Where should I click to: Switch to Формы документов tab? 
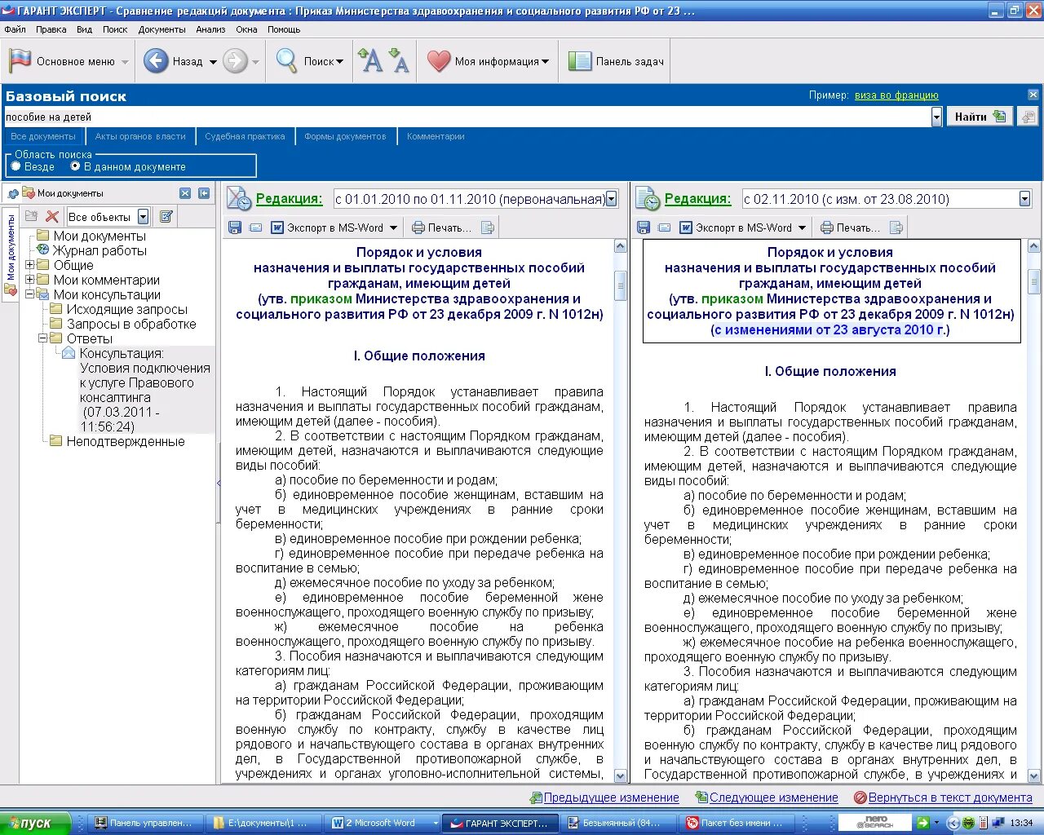coord(345,136)
